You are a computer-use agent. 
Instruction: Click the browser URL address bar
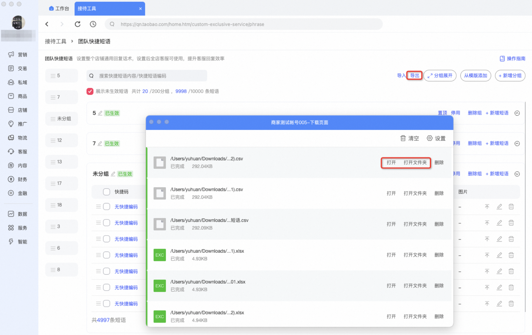[244, 24]
